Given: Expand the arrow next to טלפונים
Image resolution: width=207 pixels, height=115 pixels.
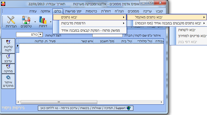Looking at the screenshot, I should point(35,22).
